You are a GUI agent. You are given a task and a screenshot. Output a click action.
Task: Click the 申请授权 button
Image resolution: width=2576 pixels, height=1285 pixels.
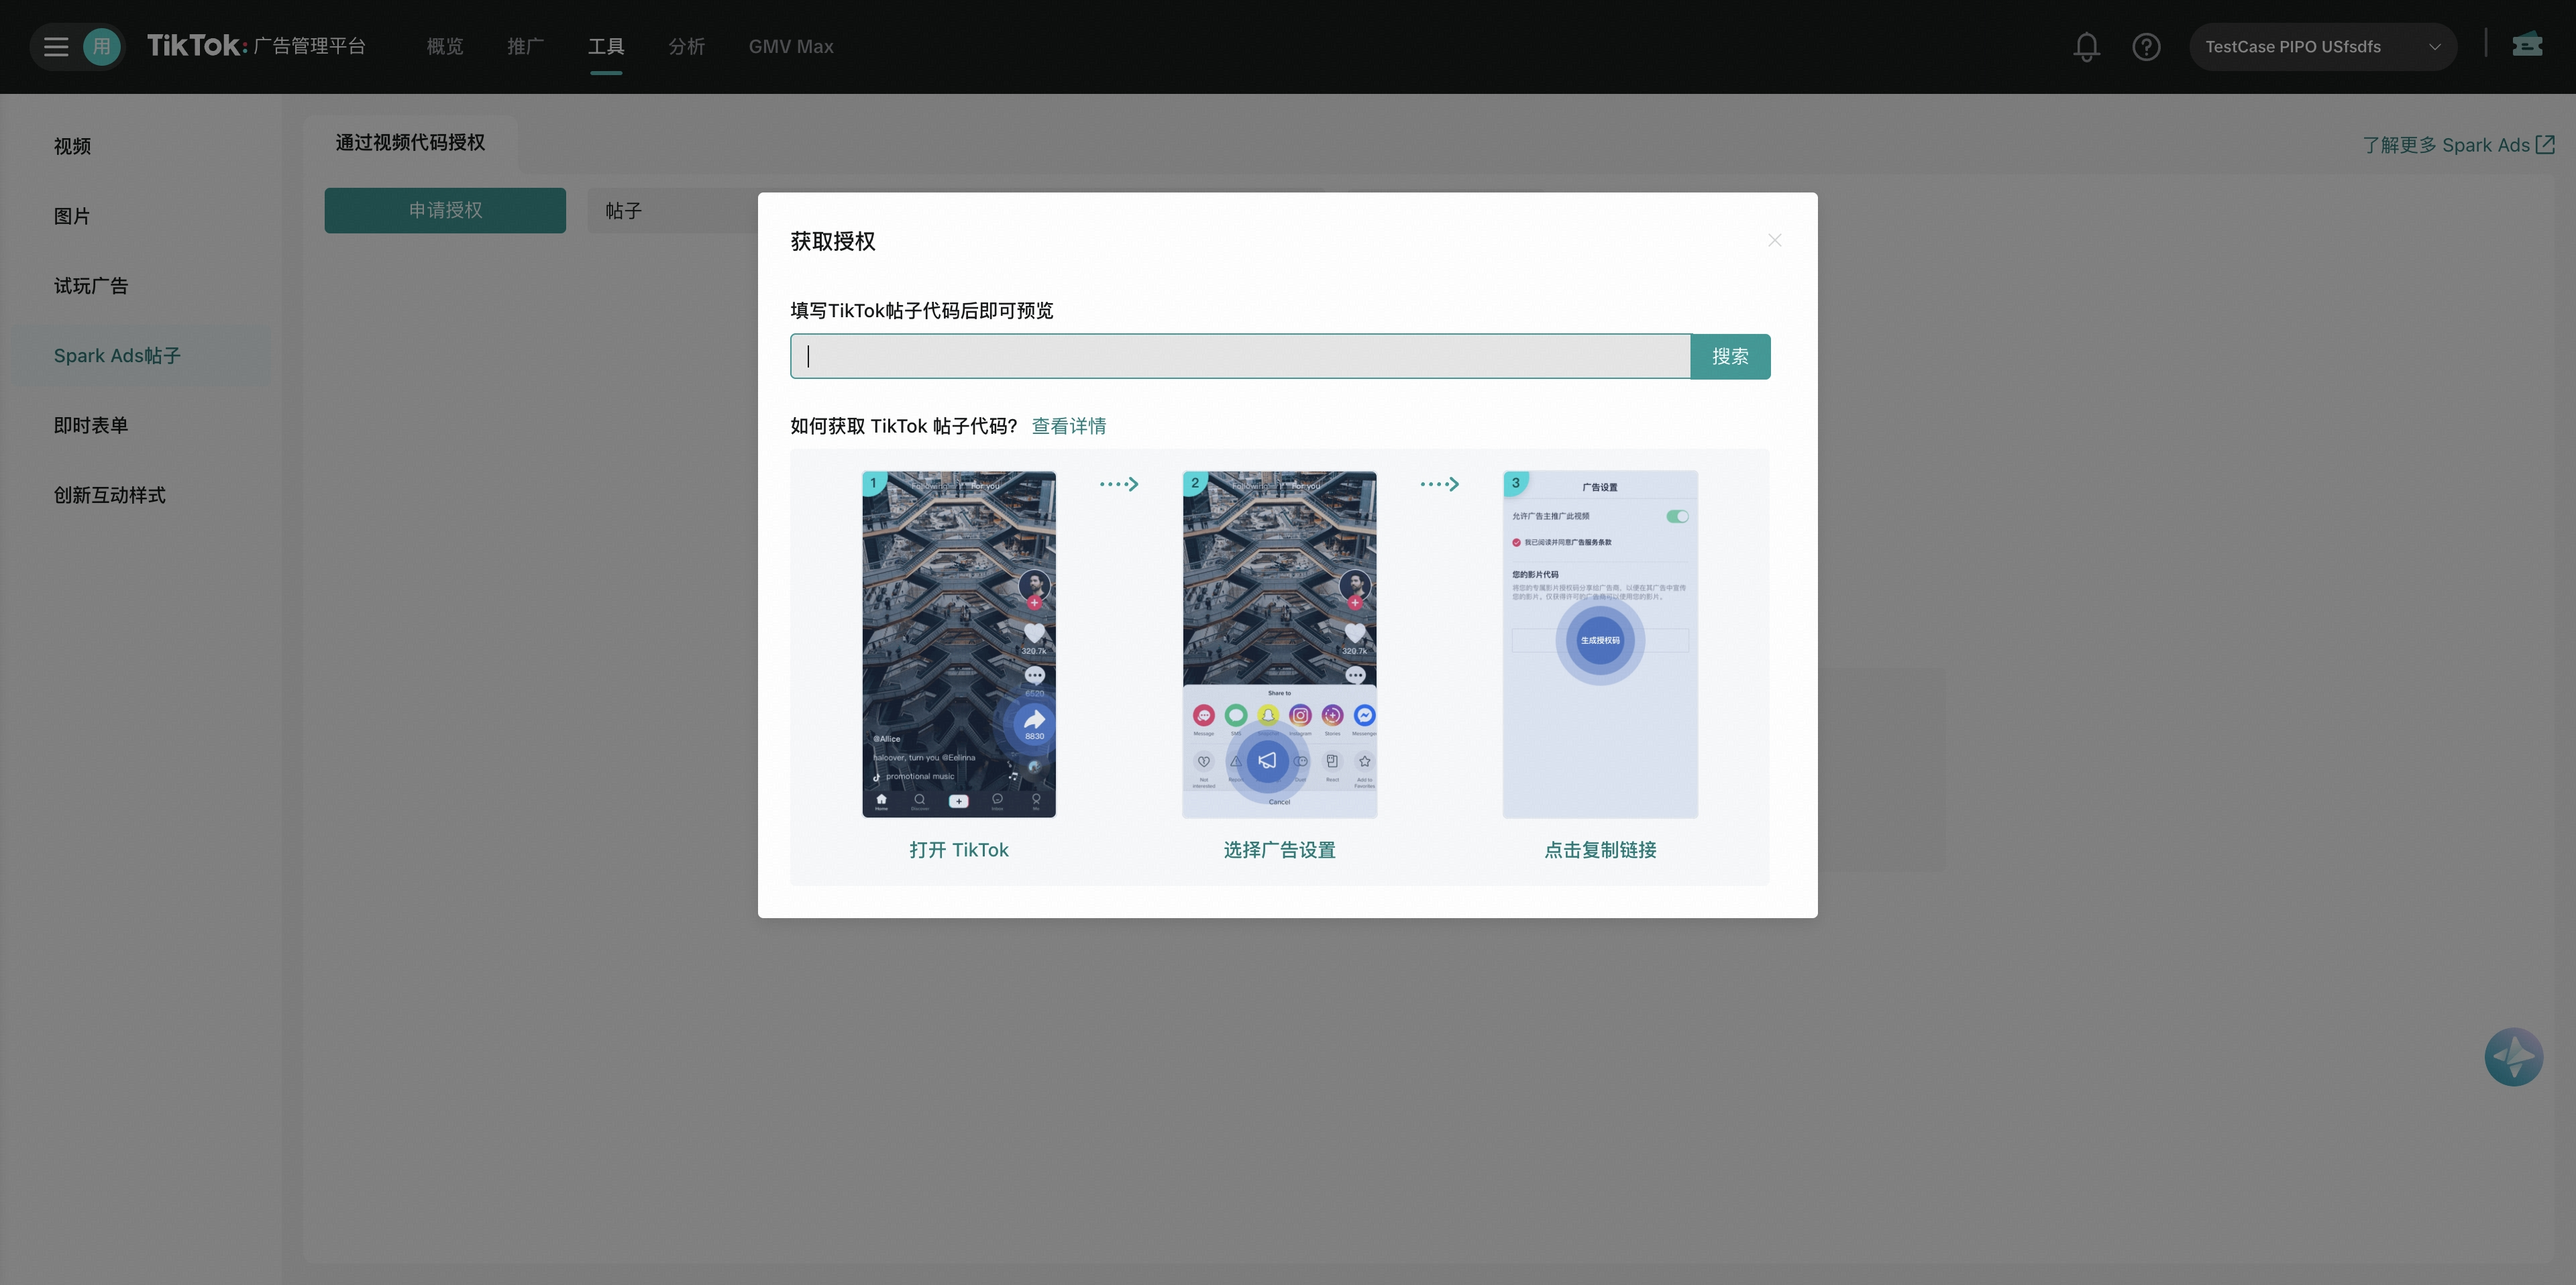pyautogui.click(x=445, y=211)
